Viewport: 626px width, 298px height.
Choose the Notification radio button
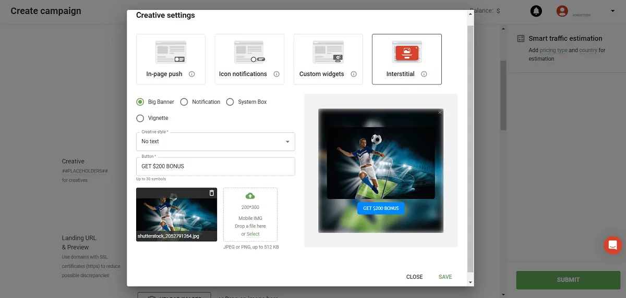[x=184, y=102]
